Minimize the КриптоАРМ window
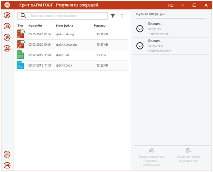This screenshot has height=172, width=213. click(183, 5)
